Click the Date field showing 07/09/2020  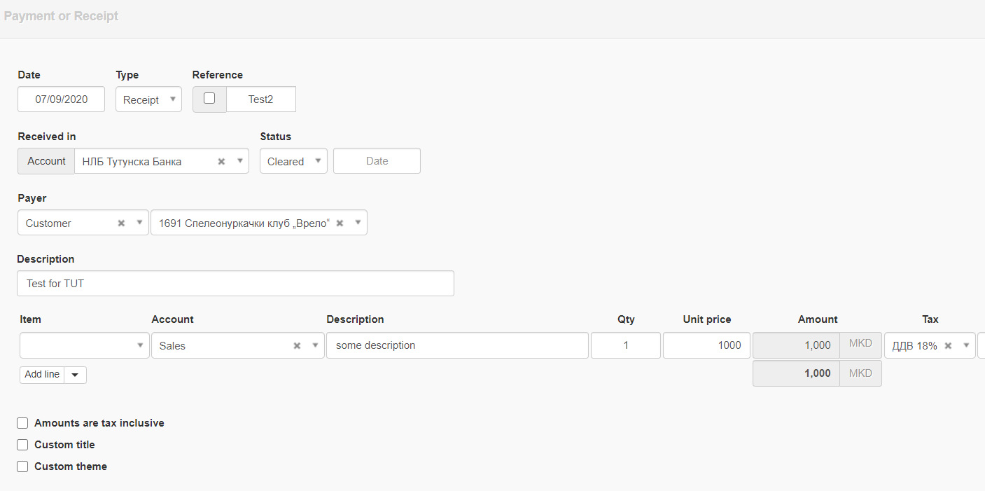[62, 99]
